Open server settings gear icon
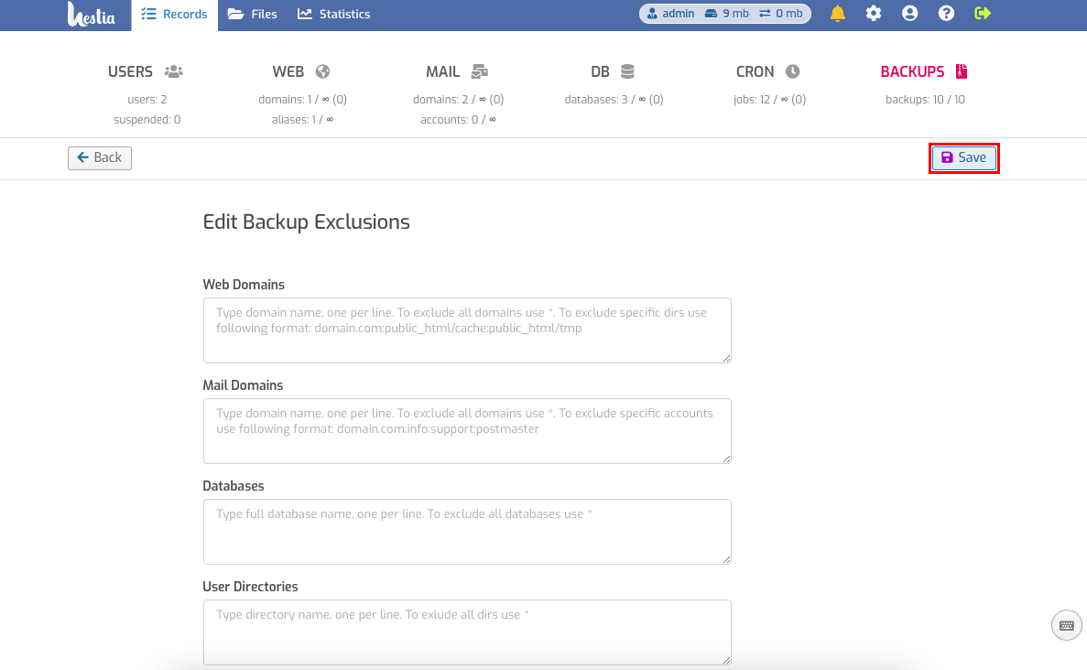1087x670 pixels. [874, 13]
